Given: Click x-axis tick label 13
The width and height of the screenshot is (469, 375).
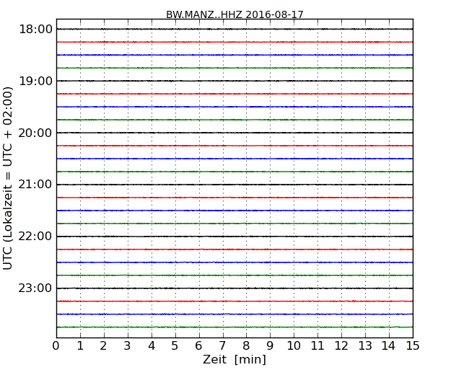Looking at the screenshot, I should pos(365,346).
